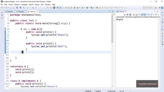Click the Last Edit Location icon
164x92 pixels.
[117, 8]
